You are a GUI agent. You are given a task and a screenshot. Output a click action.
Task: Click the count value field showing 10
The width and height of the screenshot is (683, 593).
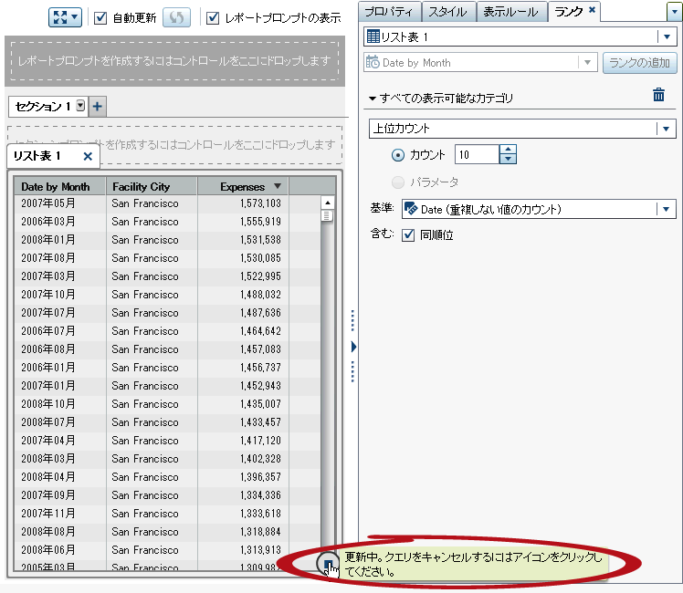(x=477, y=155)
